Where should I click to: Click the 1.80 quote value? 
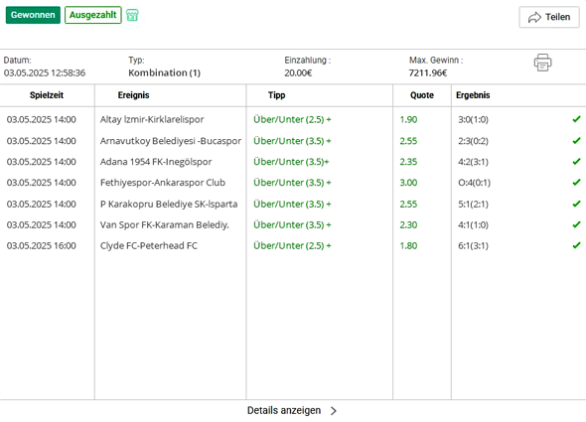pyautogui.click(x=408, y=246)
